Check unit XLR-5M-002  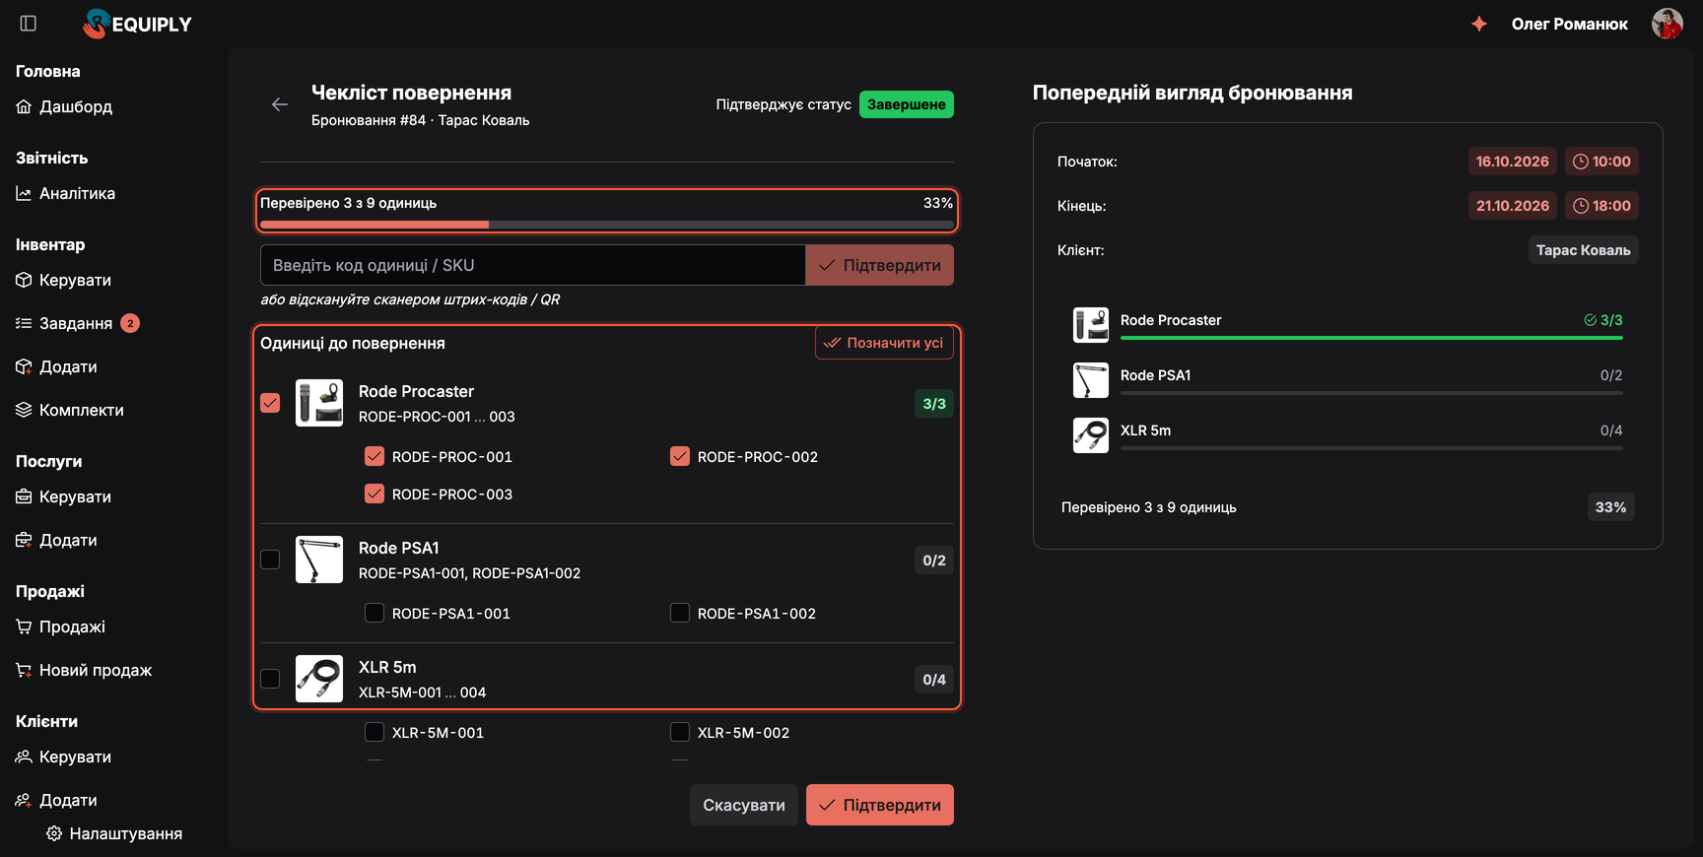tap(680, 732)
